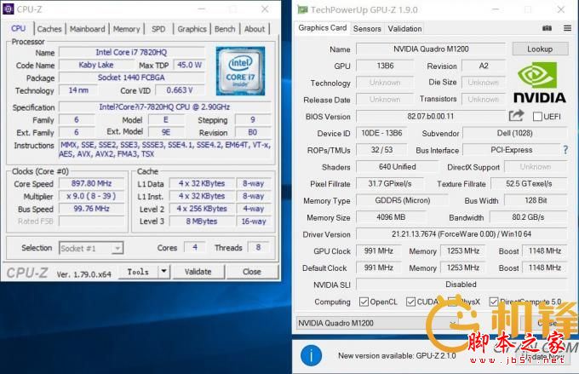Toggle the CUDA checkbox
This screenshot has height=374, width=579.
(x=410, y=302)
